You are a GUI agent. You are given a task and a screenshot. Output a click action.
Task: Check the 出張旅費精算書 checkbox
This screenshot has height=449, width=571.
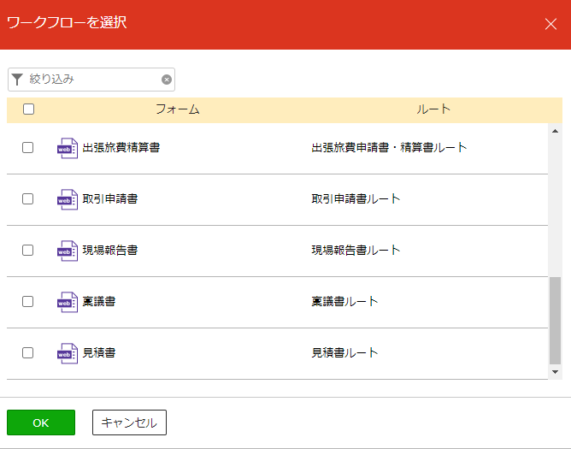click(27, 148)
